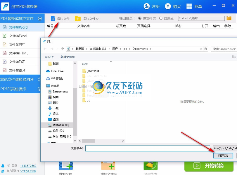Viewport: 237px width, 175px height.
Task: Sort by 名称 column header
Action: [x=85, y=64]
